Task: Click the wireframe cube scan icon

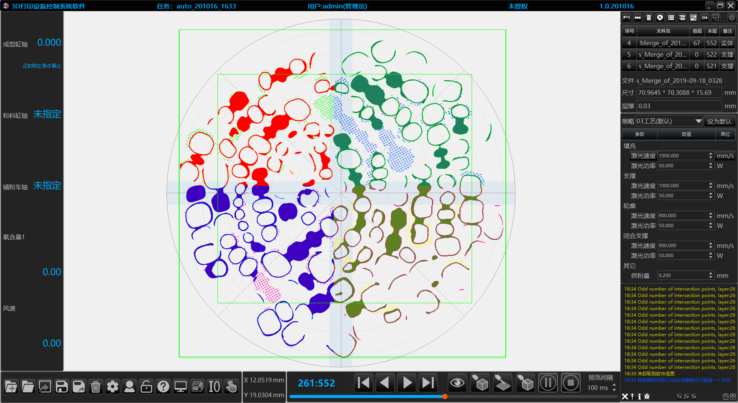Action: [x=525, y=383]
